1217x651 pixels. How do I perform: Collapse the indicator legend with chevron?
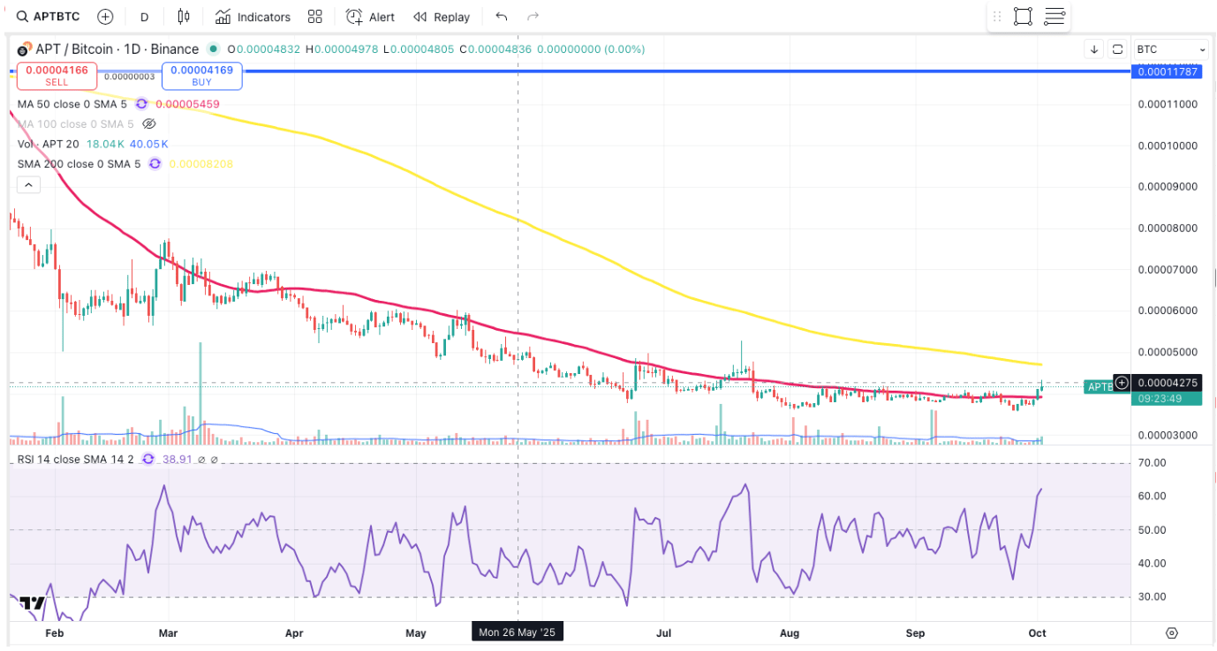28,185
